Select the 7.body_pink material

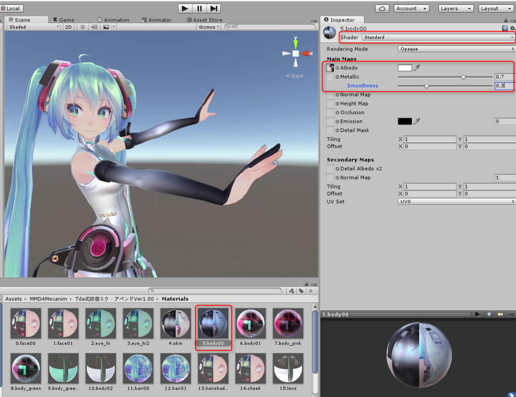pyautogui.click(x=288, y=326)
